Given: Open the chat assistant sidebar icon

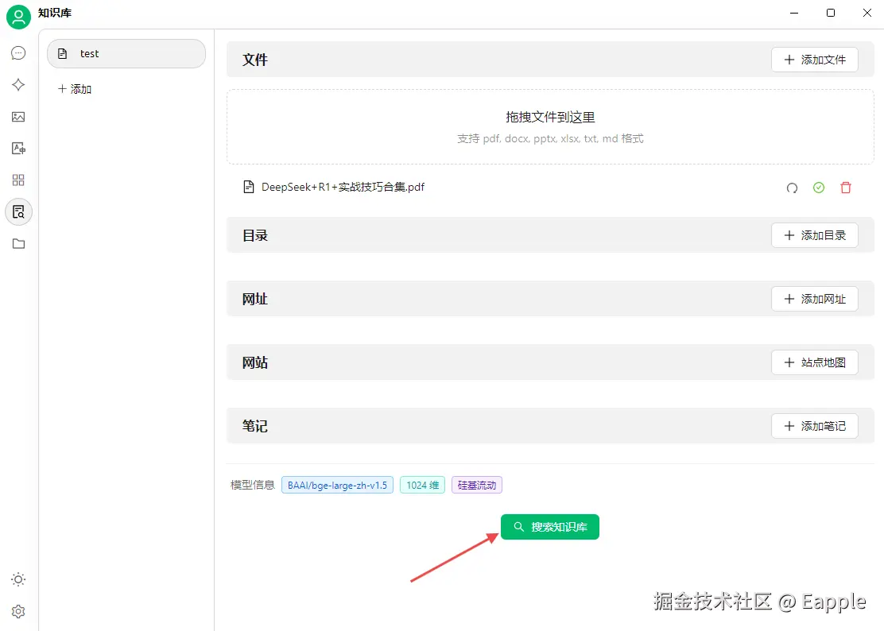Looking at the screenshot, I should click(x=18, y=53).
